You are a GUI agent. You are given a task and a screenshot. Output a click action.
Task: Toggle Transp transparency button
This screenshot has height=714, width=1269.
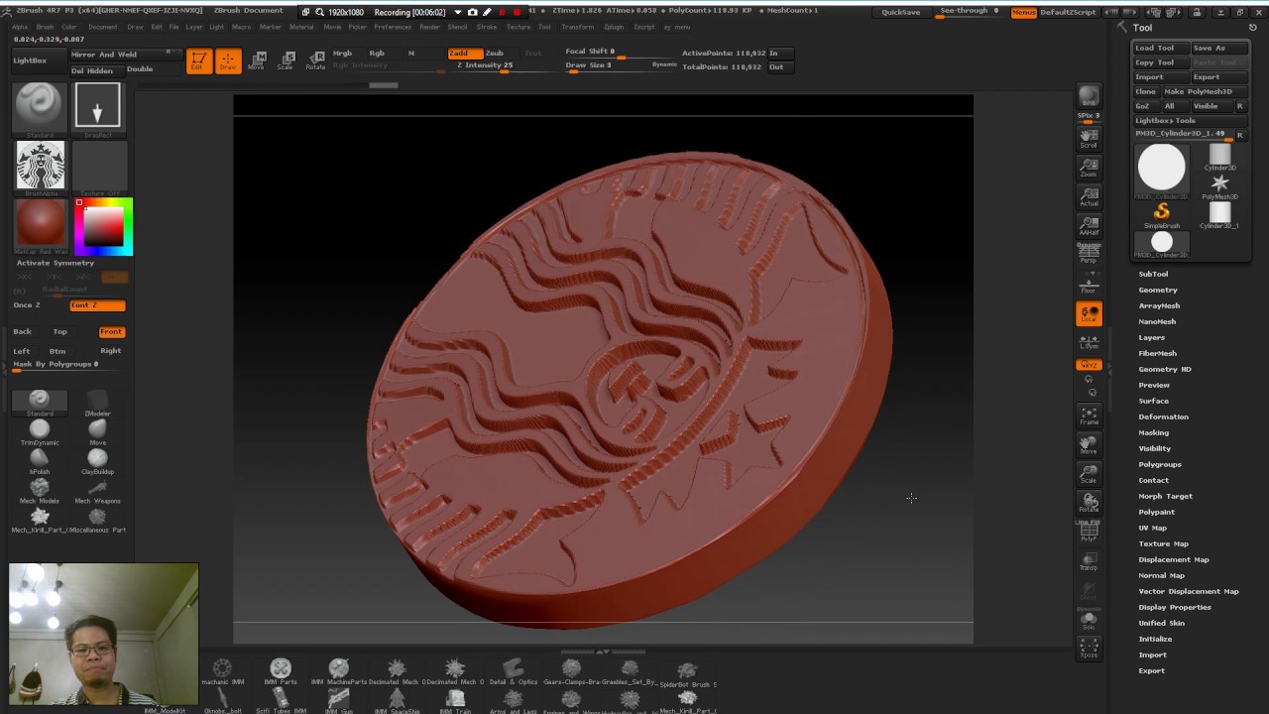pyautogui.click(x=1089, y=560)
